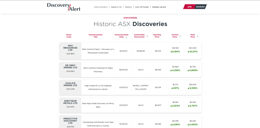Viewport: 260px width, 128px height.
Task: Open Hemi Confirms Potential announcement
Action: tap(98, 70)
